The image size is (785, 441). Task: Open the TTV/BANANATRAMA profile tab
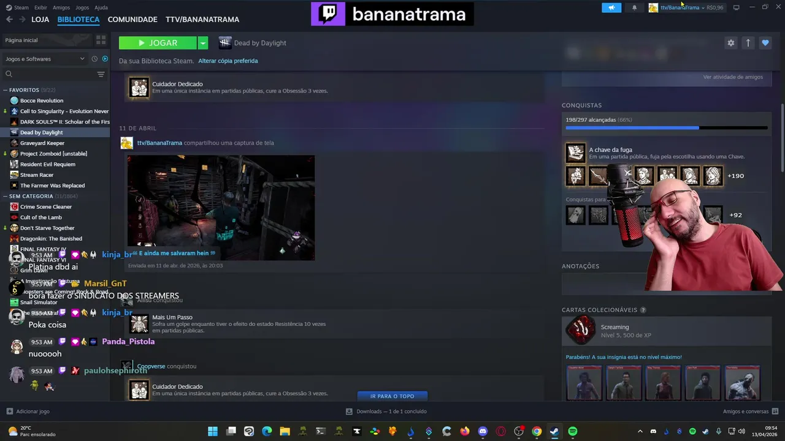(202, 20)
